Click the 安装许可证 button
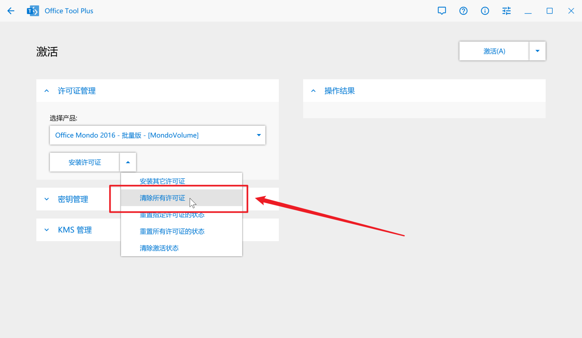 (85, 162)
